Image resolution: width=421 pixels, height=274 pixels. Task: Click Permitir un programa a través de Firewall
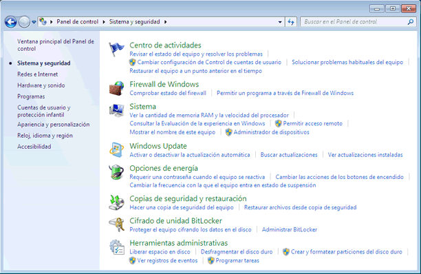285,93
